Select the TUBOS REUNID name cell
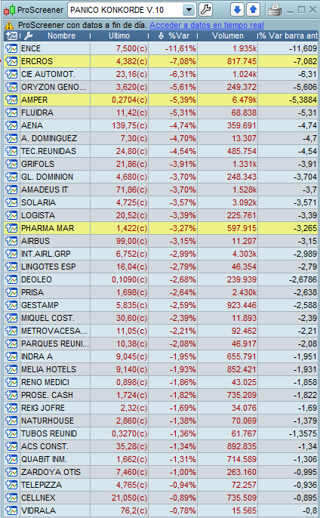This screenshot has width=320, height=518. click(55, 433)
